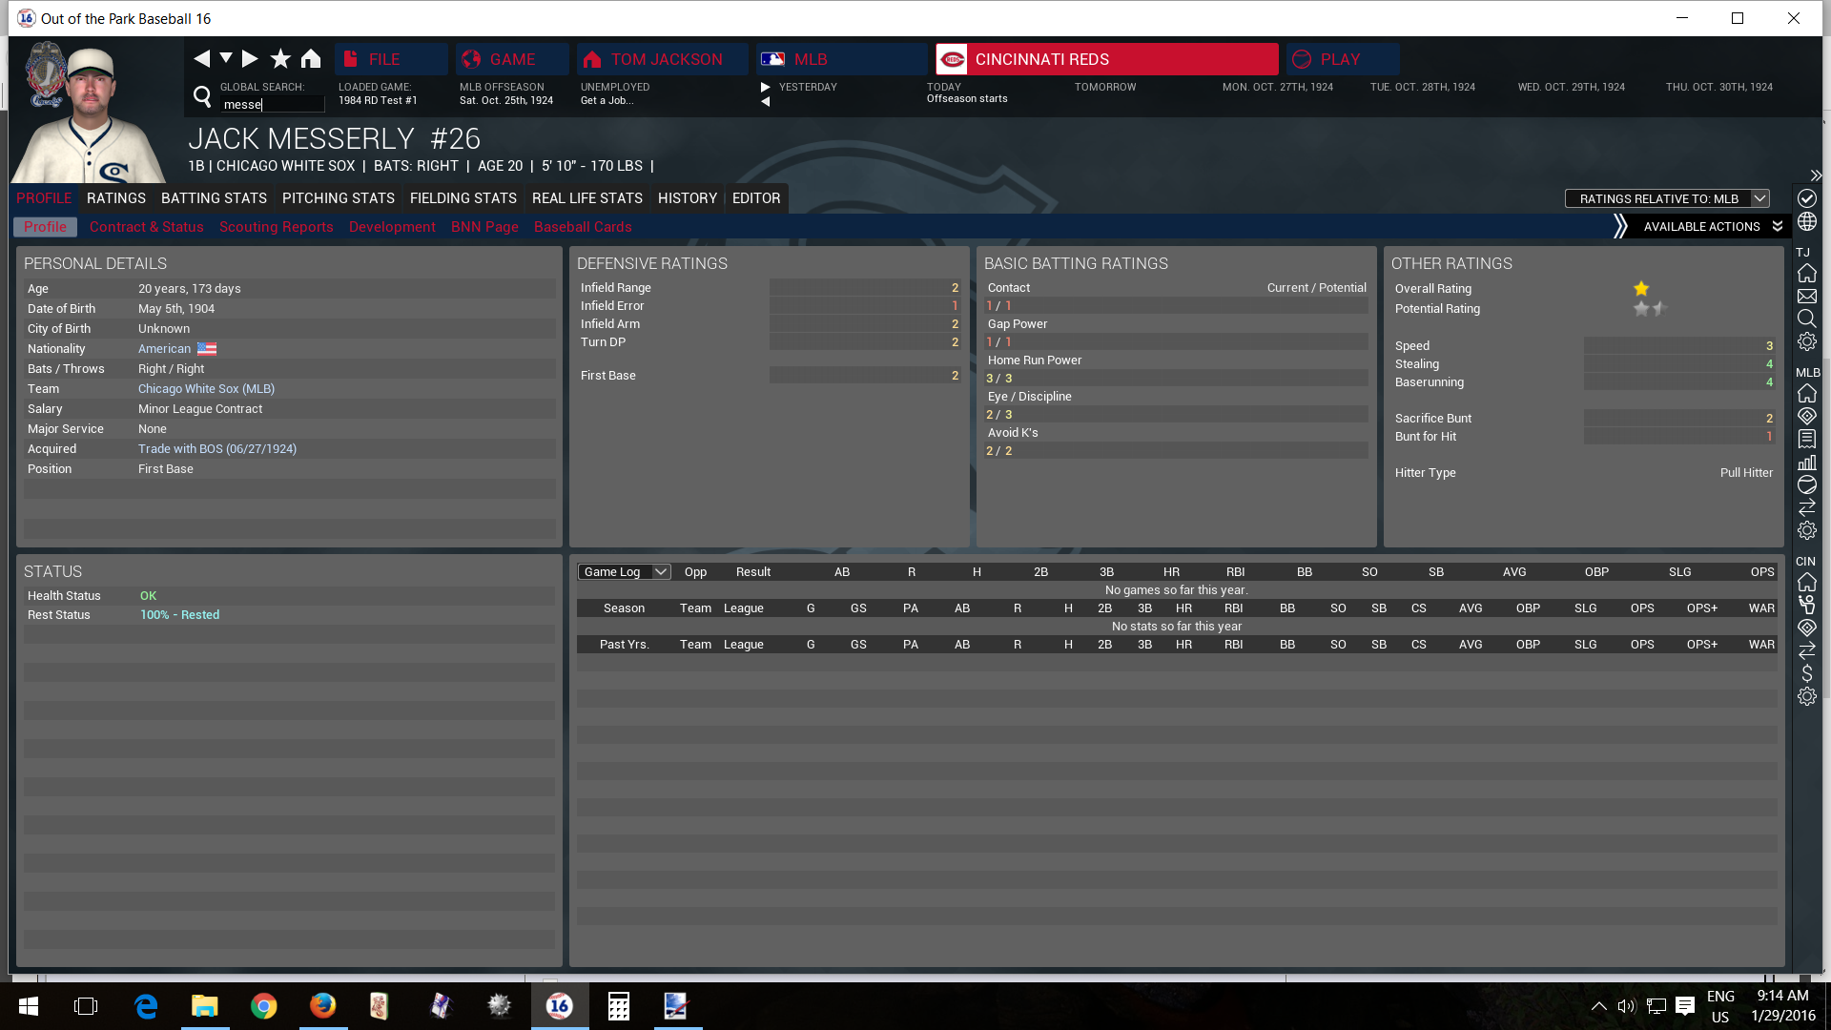Open the Contract & Status subtab
Image resolution: width=1831 pixels, height=1030 pixels.
tap(147, 227)
